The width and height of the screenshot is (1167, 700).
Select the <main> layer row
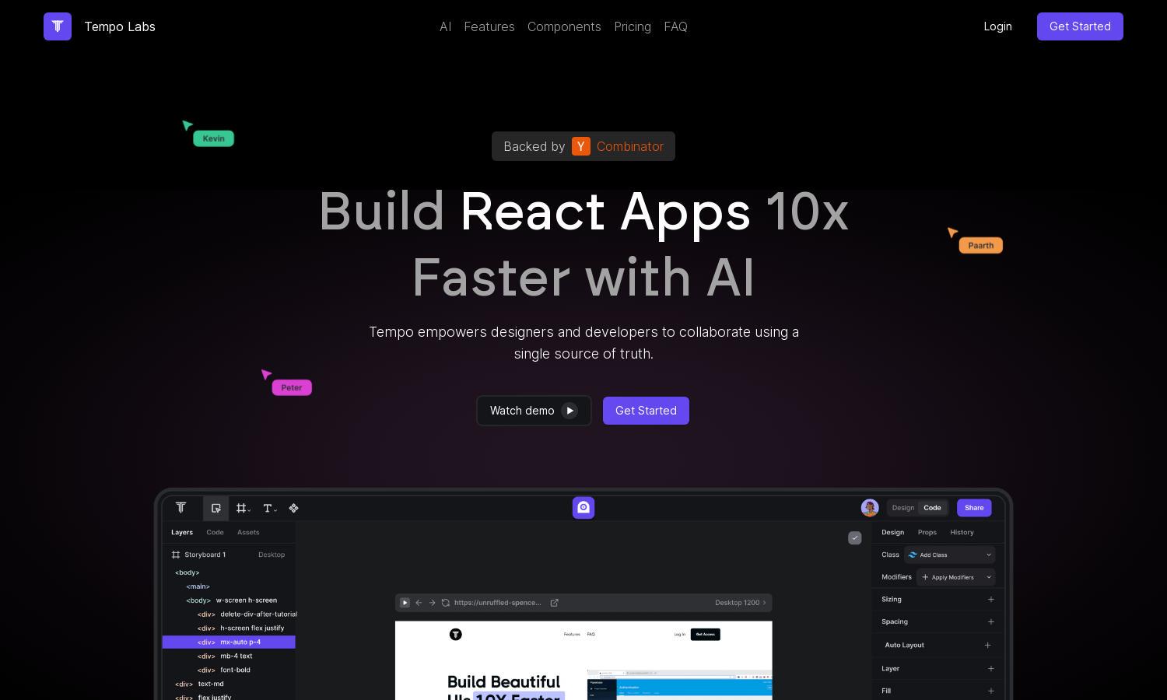(229, 586)
